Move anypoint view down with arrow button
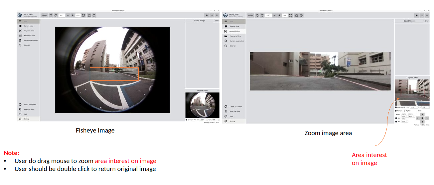Screen dimensions: 434x185 (x=422, y=122)
